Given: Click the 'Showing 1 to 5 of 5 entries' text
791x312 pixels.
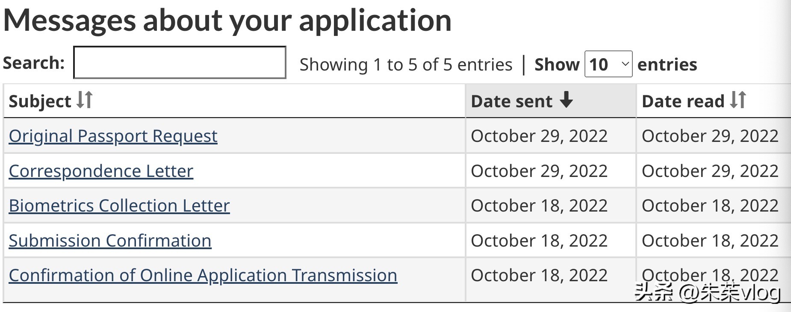Looking at the screenshot, I should coord(406,65).
